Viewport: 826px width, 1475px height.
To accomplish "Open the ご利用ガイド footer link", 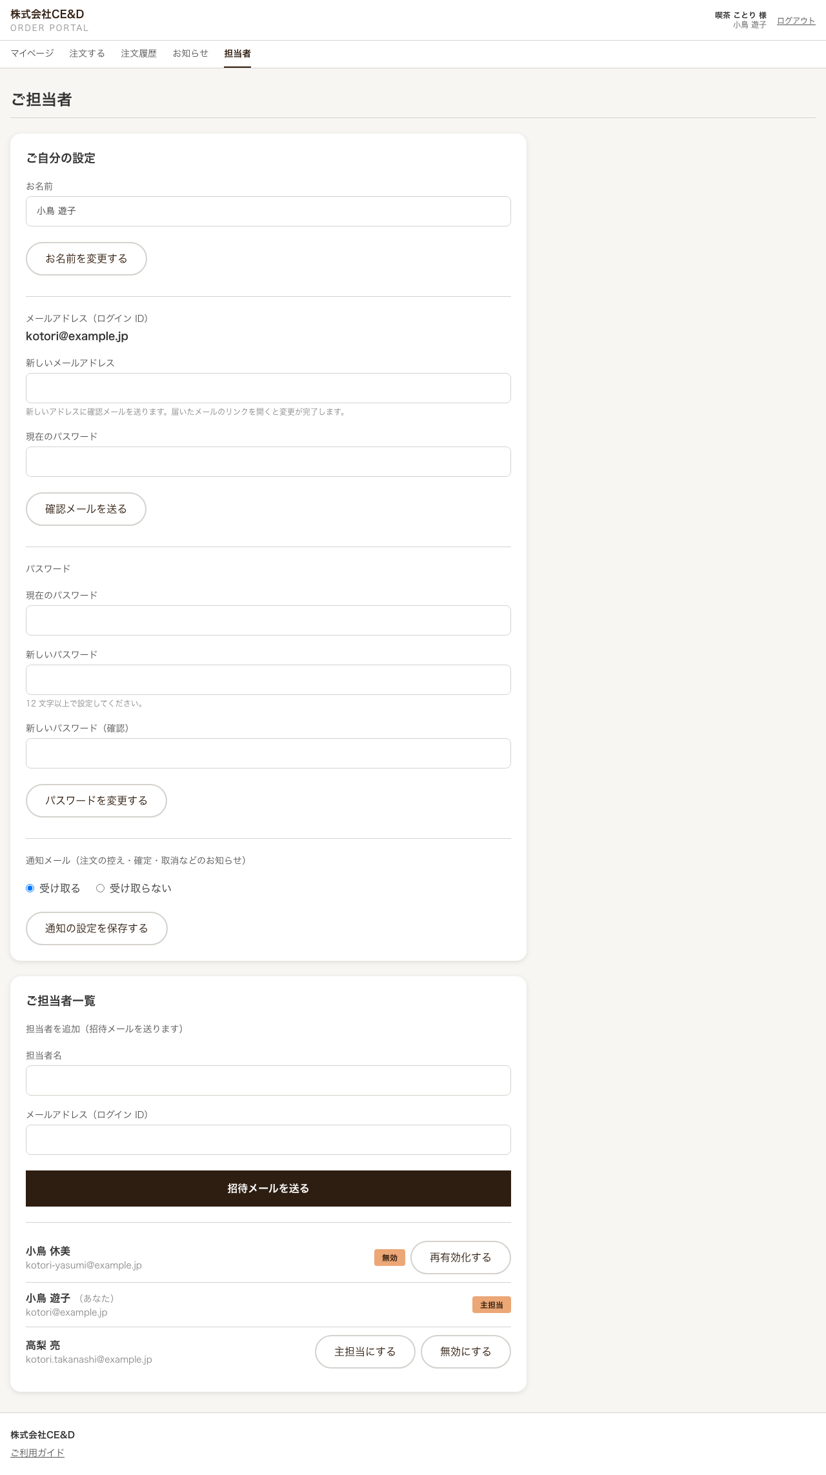I will click(x=37, y=1452).
